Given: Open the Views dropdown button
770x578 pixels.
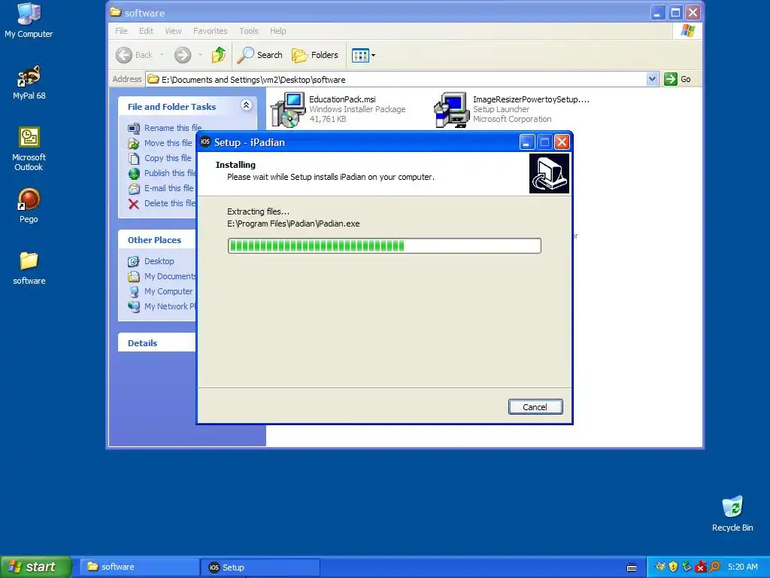Looking at the screenshot, I should pos(363,55).
